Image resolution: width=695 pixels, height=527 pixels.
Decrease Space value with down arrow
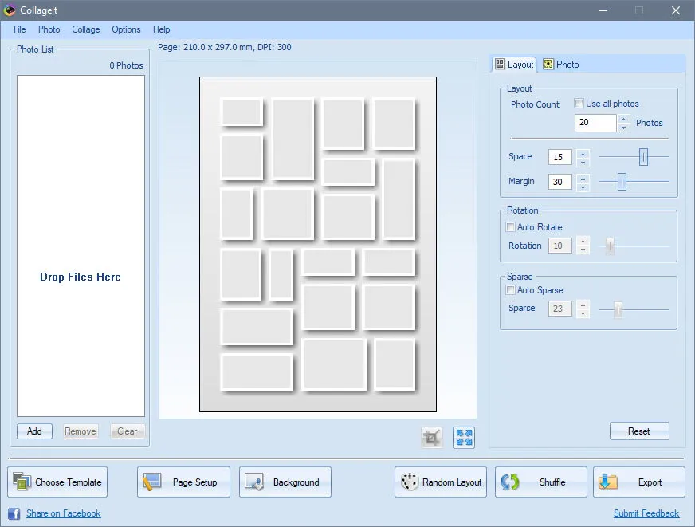click(x=583, y=162)
